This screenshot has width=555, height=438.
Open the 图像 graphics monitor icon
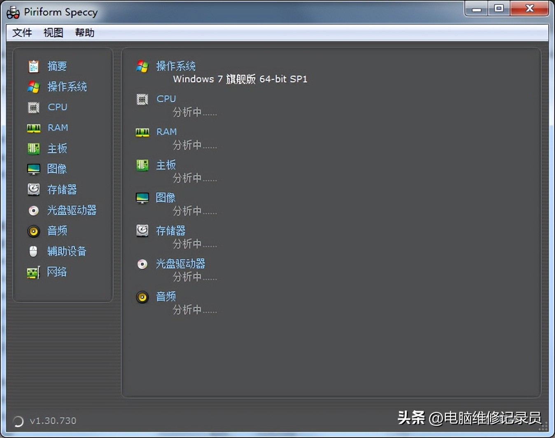click(33, 169)
